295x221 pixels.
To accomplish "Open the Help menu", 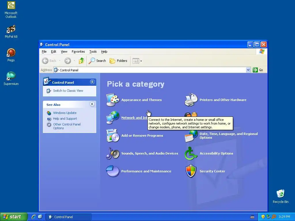I will [104, 52].
